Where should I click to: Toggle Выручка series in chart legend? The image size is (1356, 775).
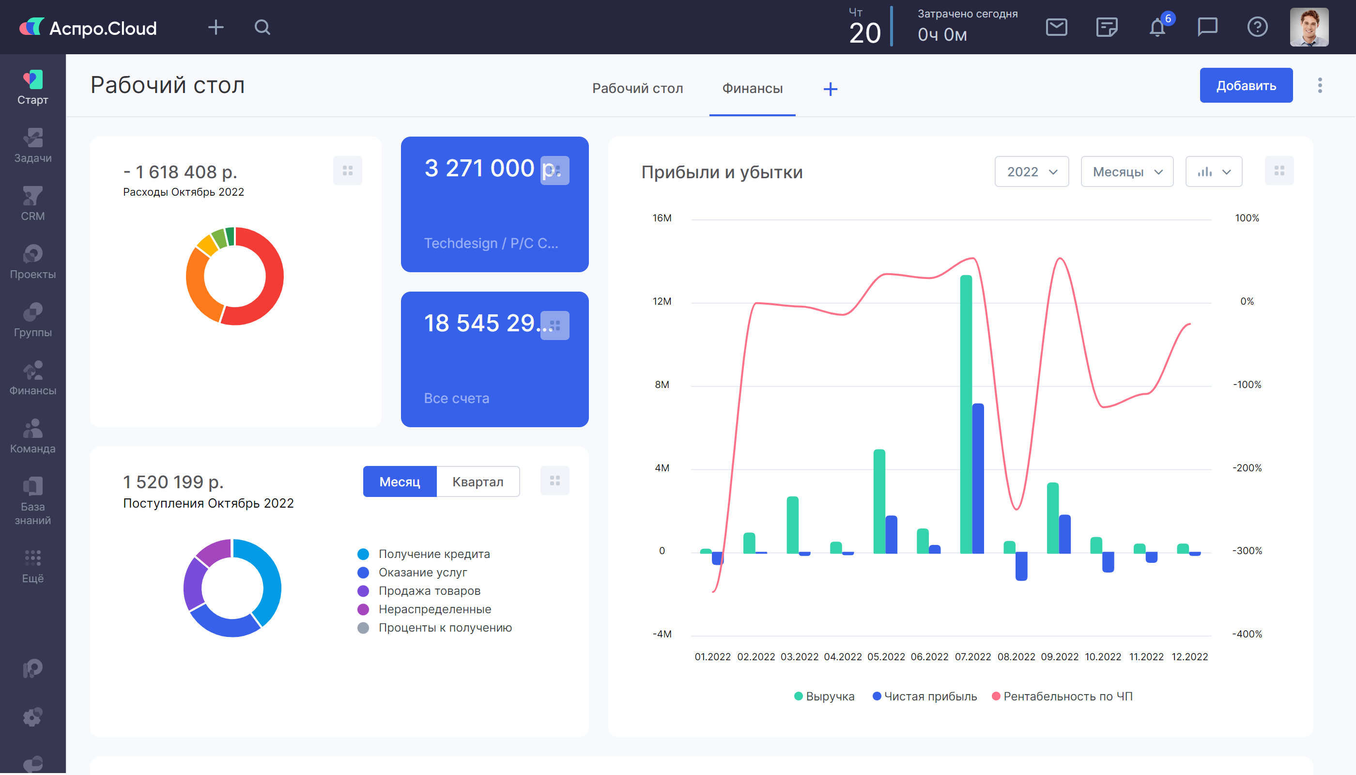pyautogui.click(x=824, y=696)
